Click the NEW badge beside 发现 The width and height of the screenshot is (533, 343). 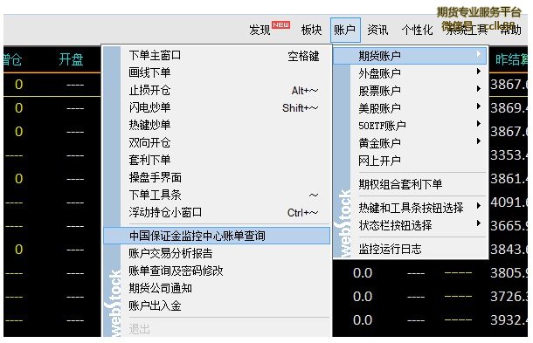280,24
